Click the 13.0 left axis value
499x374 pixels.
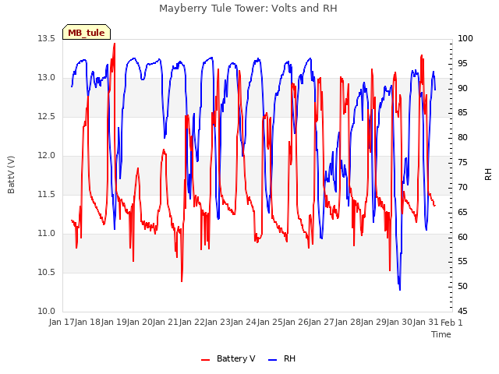[47, 77]
